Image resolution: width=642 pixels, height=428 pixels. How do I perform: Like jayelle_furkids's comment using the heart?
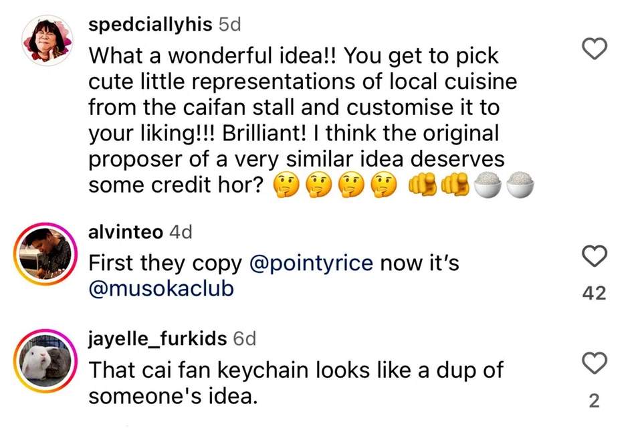coord(594,364)
